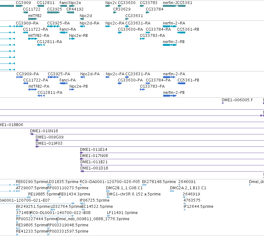264x236 pixels.
Task: Select the nerfin-2-RA transcript label
Action: pyautogui.click(x=174, y=23)
